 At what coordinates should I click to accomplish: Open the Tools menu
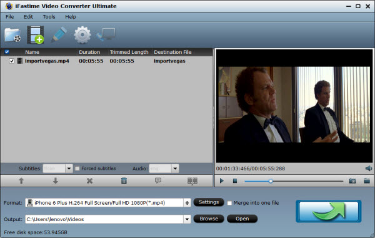[x=49, y=17]
